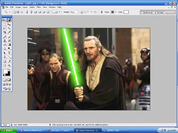
Task: Open File Browser tab in palette well
Action: pyautogui.click(x=148, y=12)
